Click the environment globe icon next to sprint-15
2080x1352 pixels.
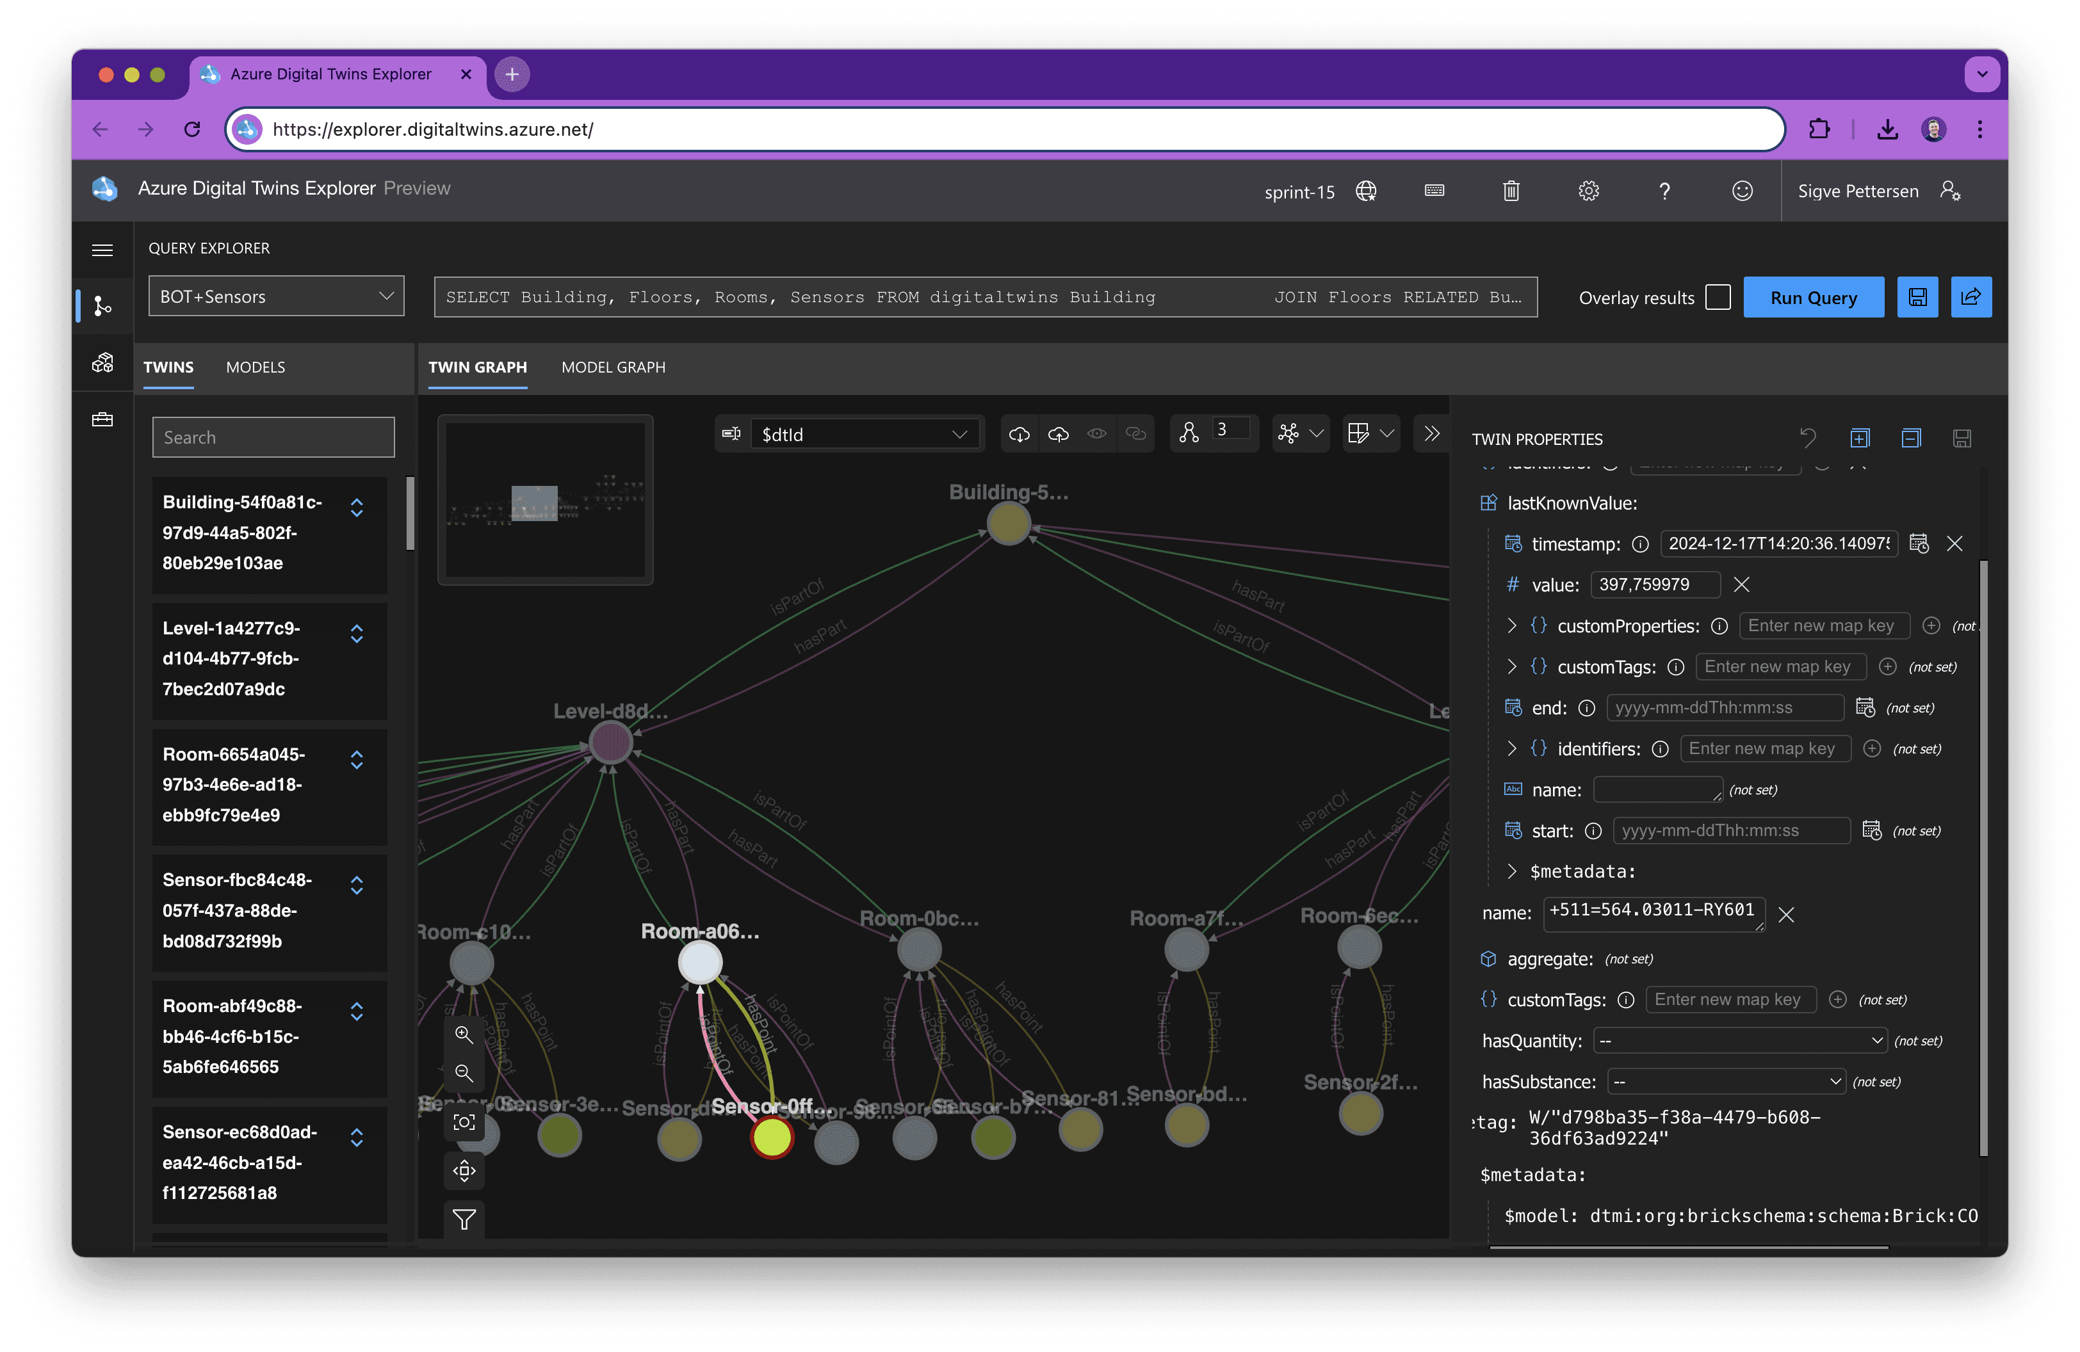[1366, 191]
